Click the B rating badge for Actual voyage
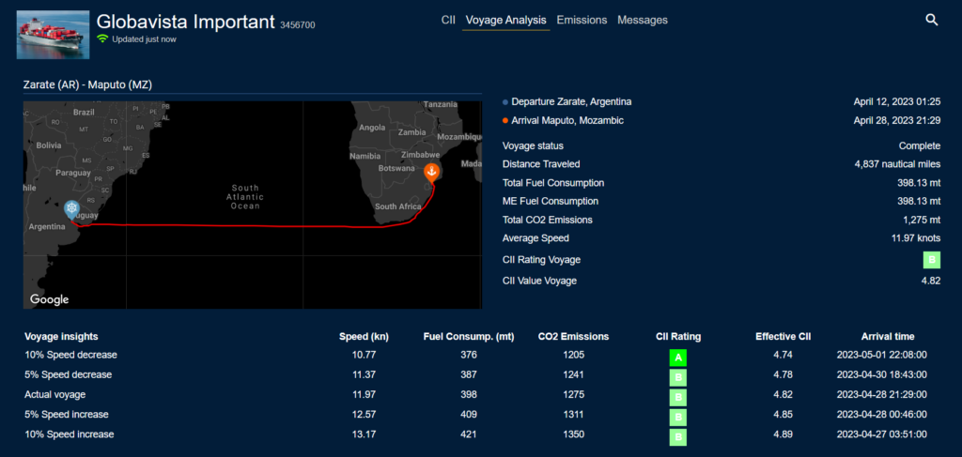Image resolution: width=962 pixels, height=457 pixels. pyautogui.click(x=678, y=398)
